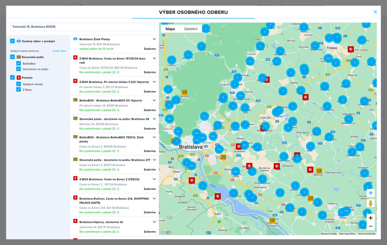
Task: Select the Street View pegman icon
Action: [370, 203]
